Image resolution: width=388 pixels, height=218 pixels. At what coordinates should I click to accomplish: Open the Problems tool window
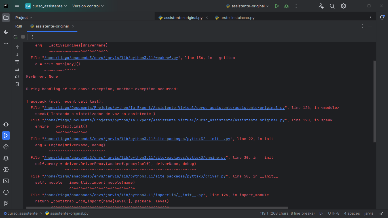6,192
